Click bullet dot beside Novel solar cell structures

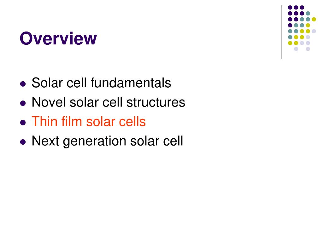(x=23, y=103)
